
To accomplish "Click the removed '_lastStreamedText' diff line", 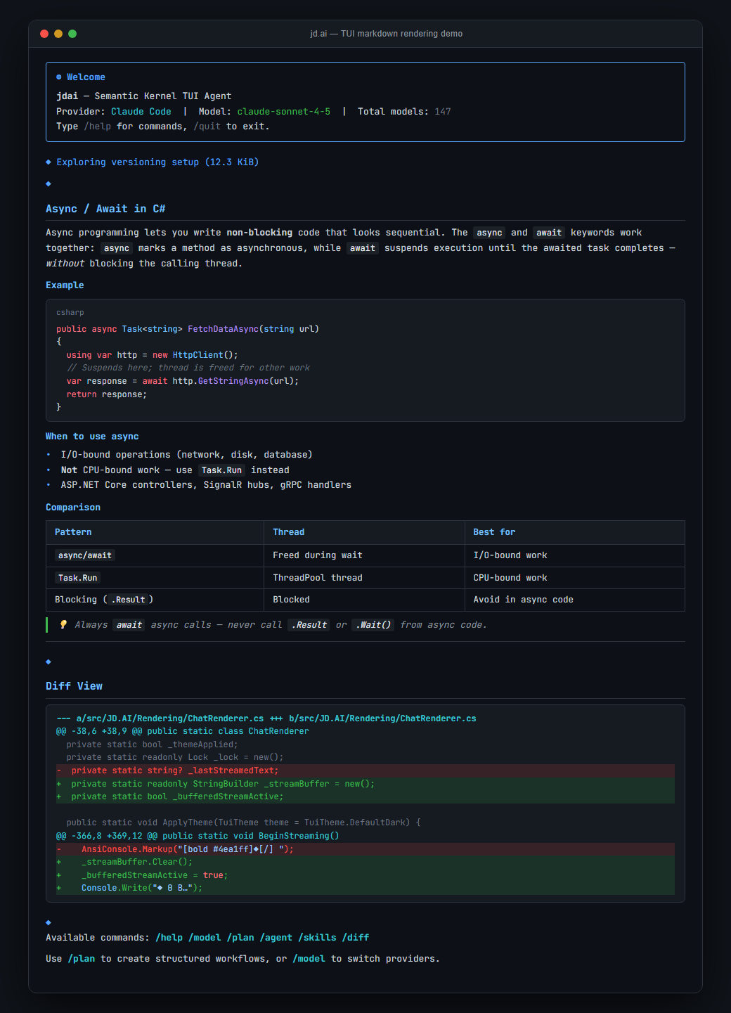I will click(365, 771).
